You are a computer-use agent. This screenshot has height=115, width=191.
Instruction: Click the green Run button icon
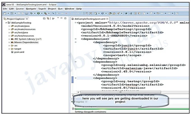(x=38, y=13)
